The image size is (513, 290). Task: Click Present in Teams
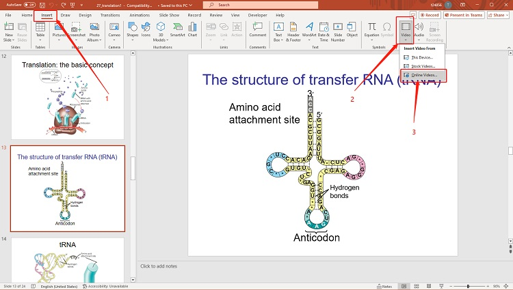pyautogui.click(x=463, y=15)
